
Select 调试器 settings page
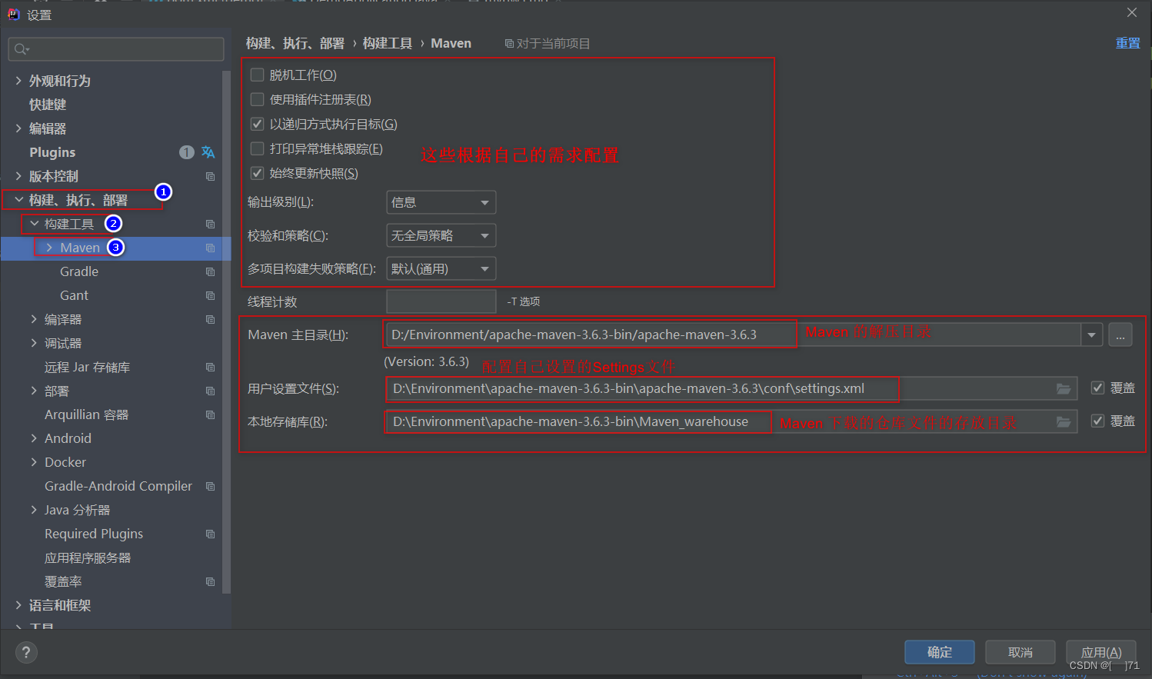[63, 343]
